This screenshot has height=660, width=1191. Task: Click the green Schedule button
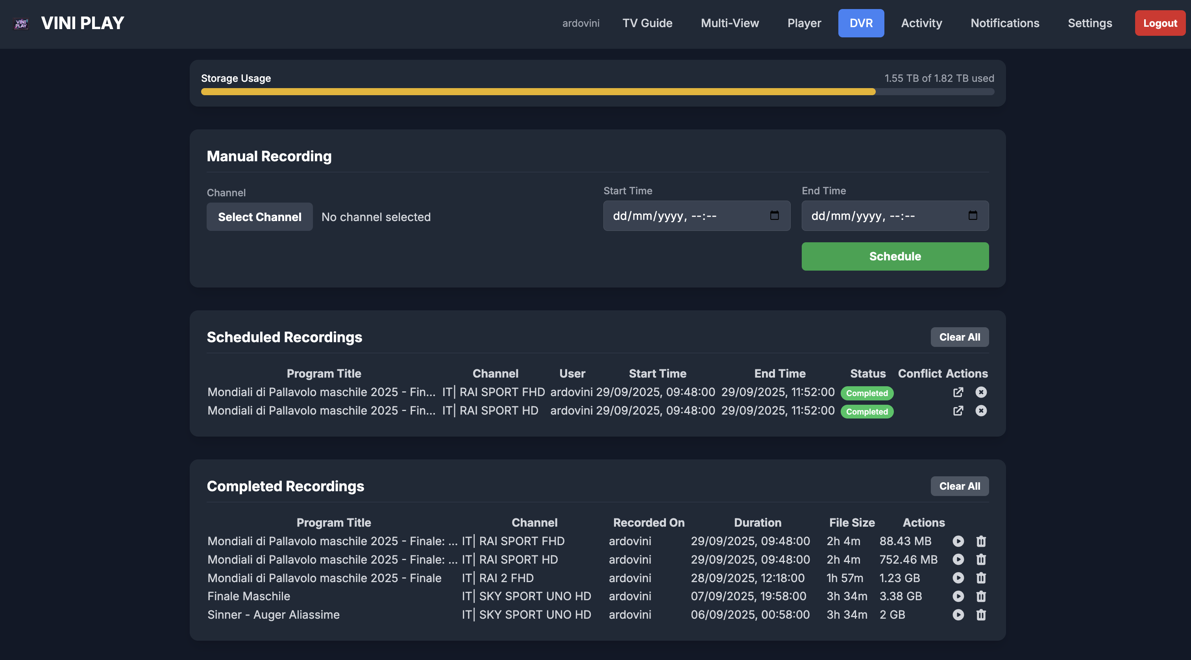click(895, 256)
